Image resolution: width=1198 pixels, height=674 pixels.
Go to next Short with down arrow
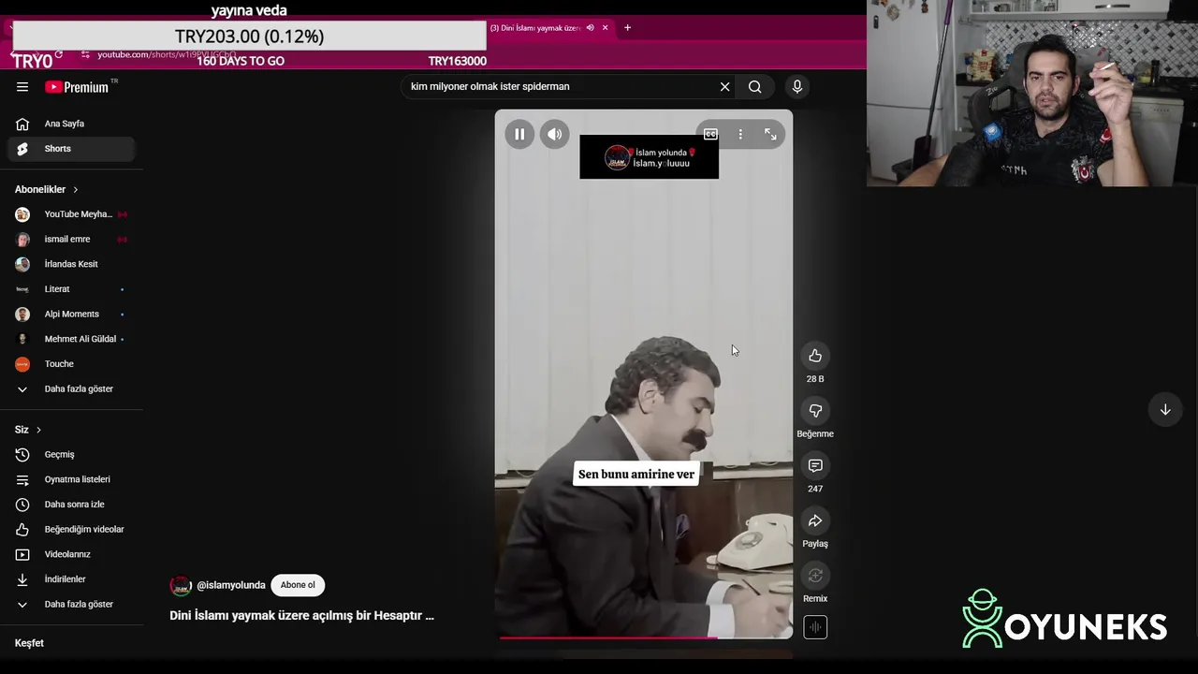click(x=1165, y=409)
